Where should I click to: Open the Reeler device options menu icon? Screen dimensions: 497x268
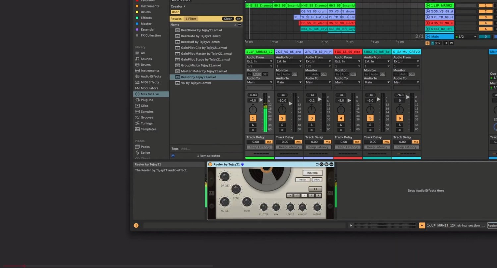point(331,164)
